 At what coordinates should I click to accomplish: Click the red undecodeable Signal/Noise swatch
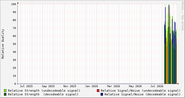(x=98, y=91)
